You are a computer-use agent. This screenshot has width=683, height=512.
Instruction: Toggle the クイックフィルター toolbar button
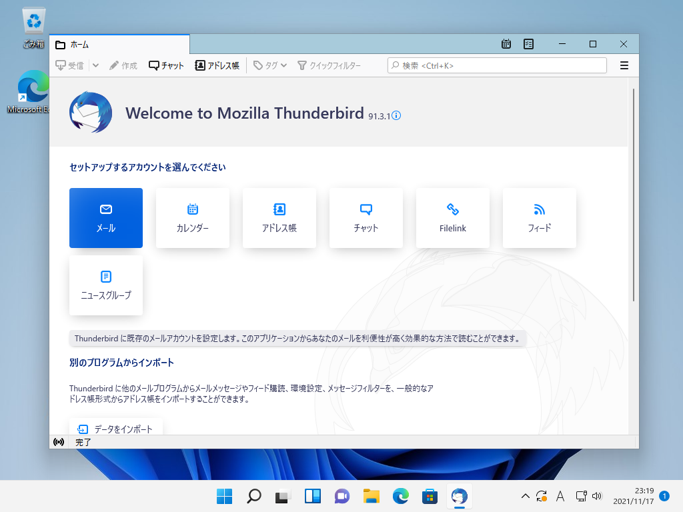coord(329,65)
